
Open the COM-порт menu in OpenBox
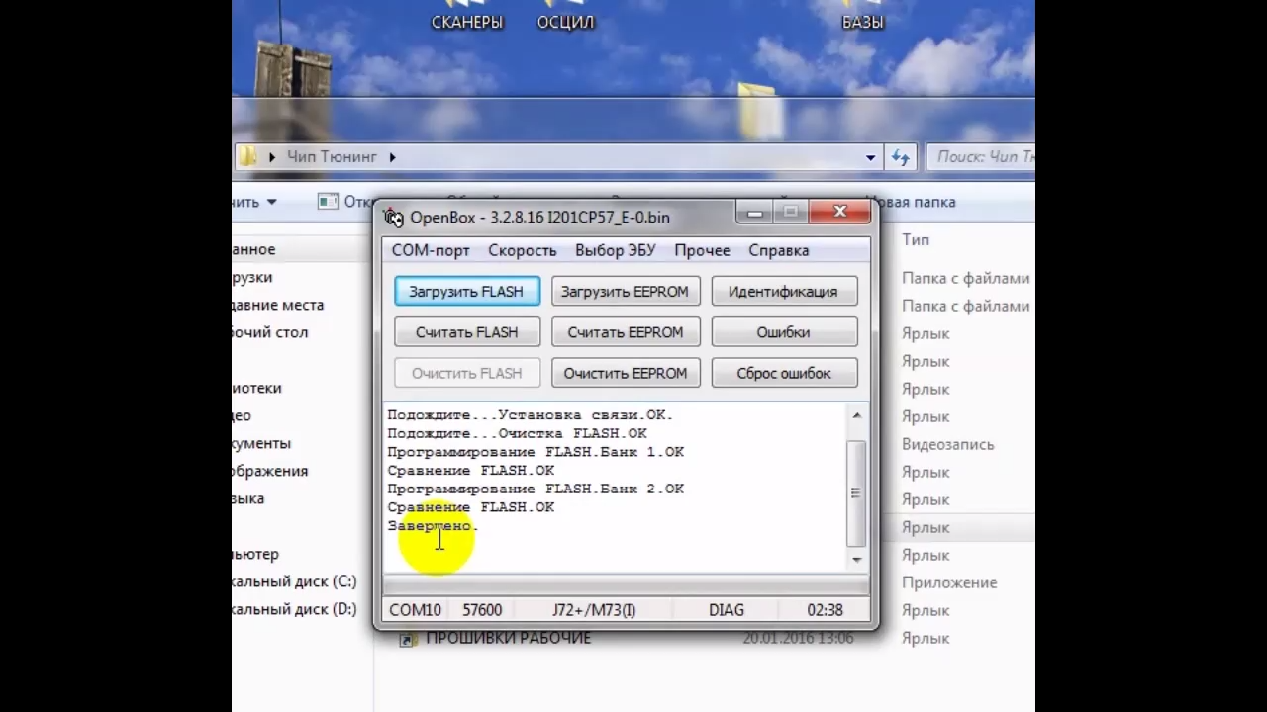tap(431, 250)
